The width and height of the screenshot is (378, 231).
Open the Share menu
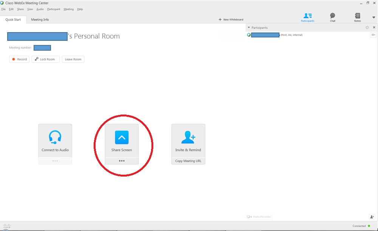pos(20,9)
